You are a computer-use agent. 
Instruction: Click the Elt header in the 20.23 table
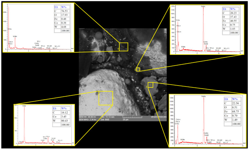pos(226,9)
